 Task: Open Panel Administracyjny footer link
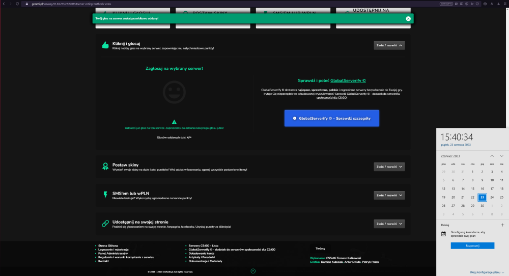pyautogui.click(x=113, y=253)
